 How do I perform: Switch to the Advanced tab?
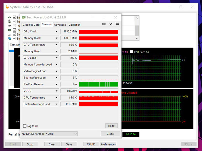pyautogui.click(x=60, y=25)
